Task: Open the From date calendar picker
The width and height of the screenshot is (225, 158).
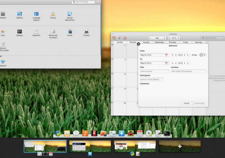Action: [x=166, y=55]
